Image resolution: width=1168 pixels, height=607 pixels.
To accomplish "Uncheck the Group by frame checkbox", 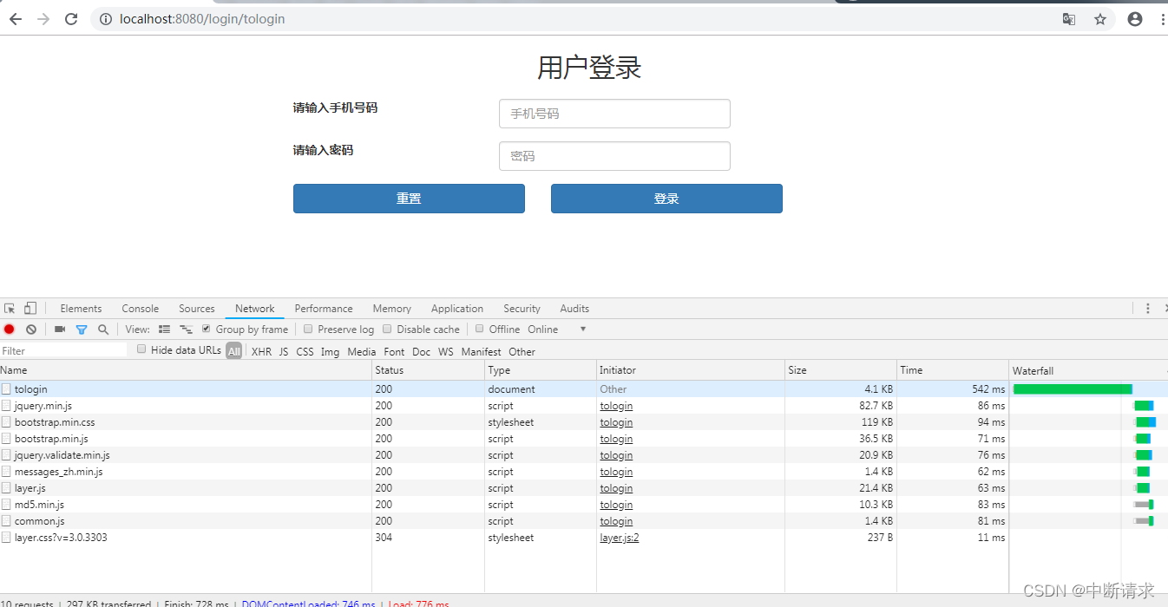I will pos(206,329).
